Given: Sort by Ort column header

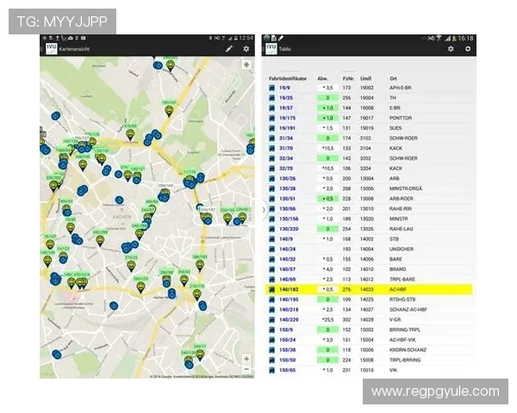Looking at the screenshot, I should pos(393,78).
